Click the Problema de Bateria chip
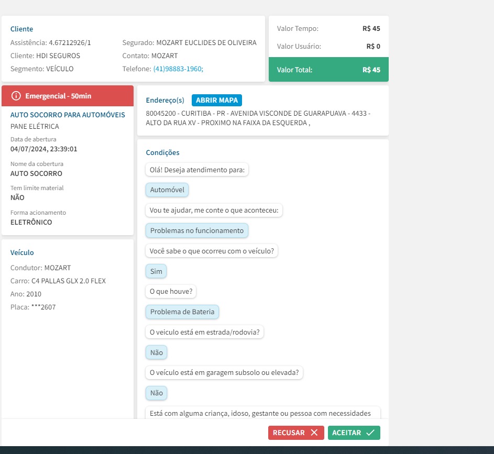The width and height of the screenshot is (494, 454). (182, 312)
